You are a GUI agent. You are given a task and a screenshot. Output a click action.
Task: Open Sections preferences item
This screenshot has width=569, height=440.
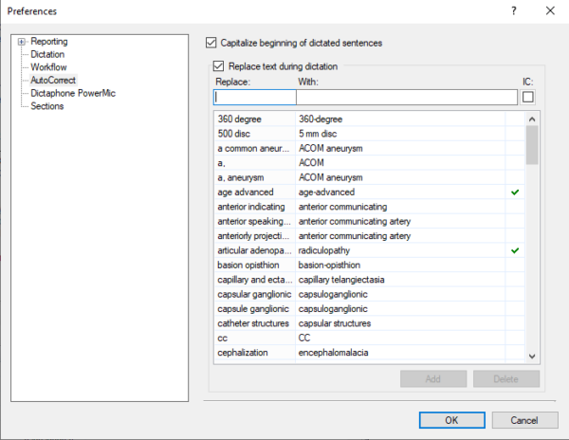(46, 106)
